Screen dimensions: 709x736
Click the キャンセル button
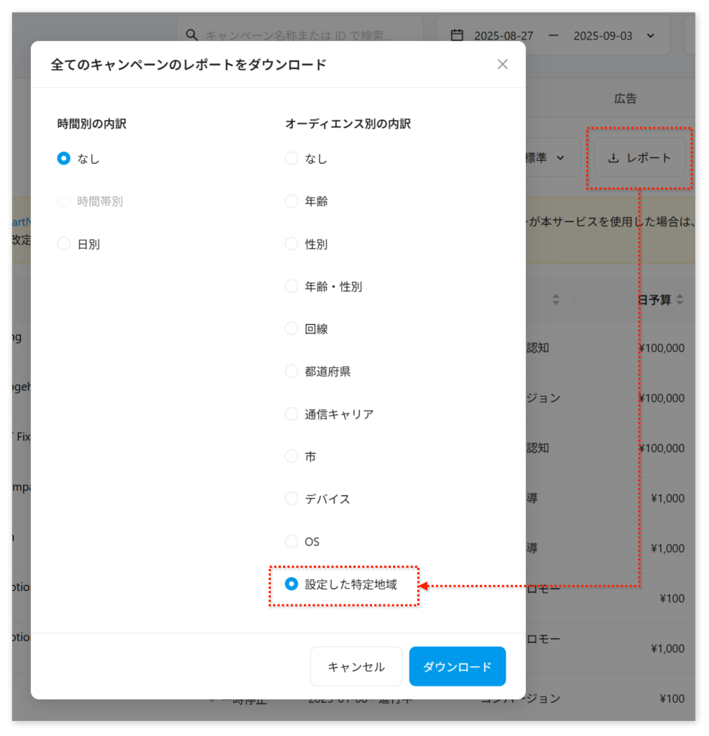(x=356, y=667)
